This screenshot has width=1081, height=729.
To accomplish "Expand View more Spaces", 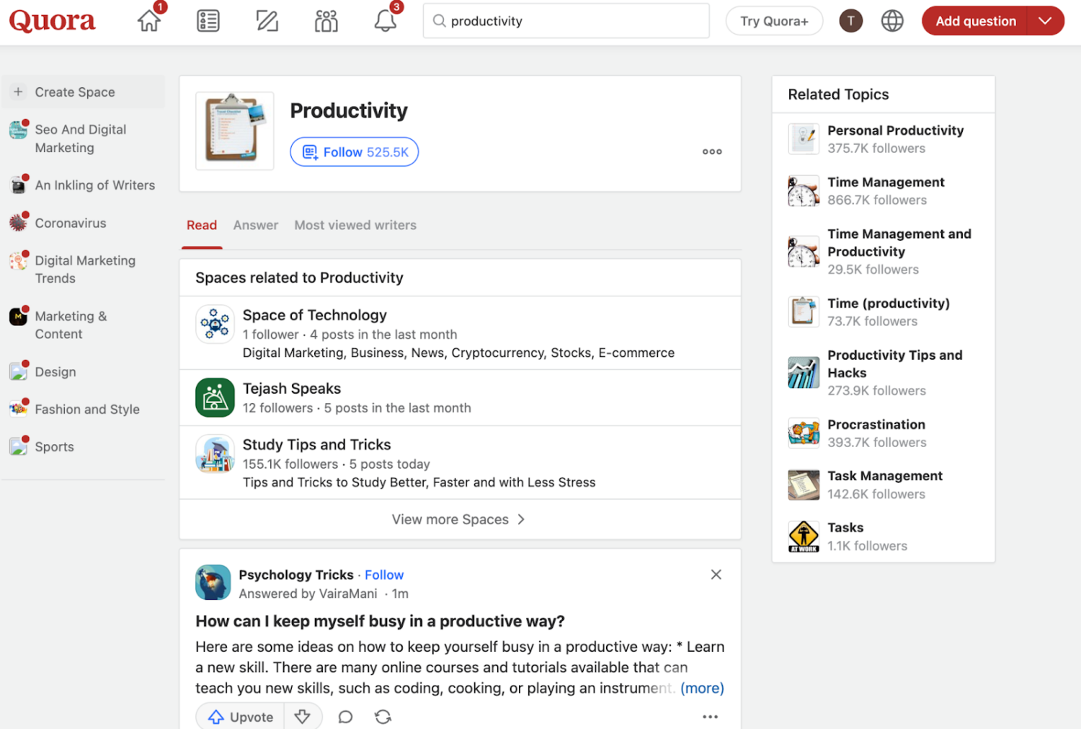I will pos(460,519).
